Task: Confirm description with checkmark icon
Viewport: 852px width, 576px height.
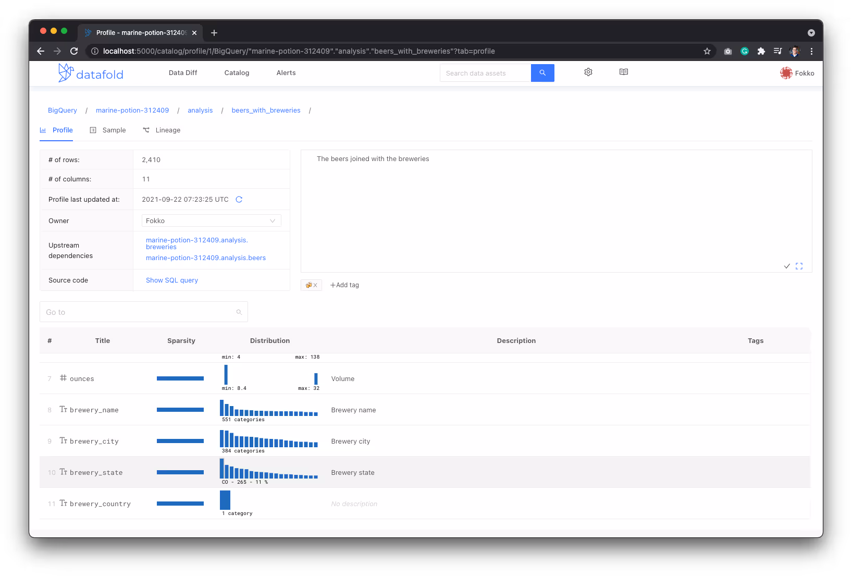Action: pos(787,266)
